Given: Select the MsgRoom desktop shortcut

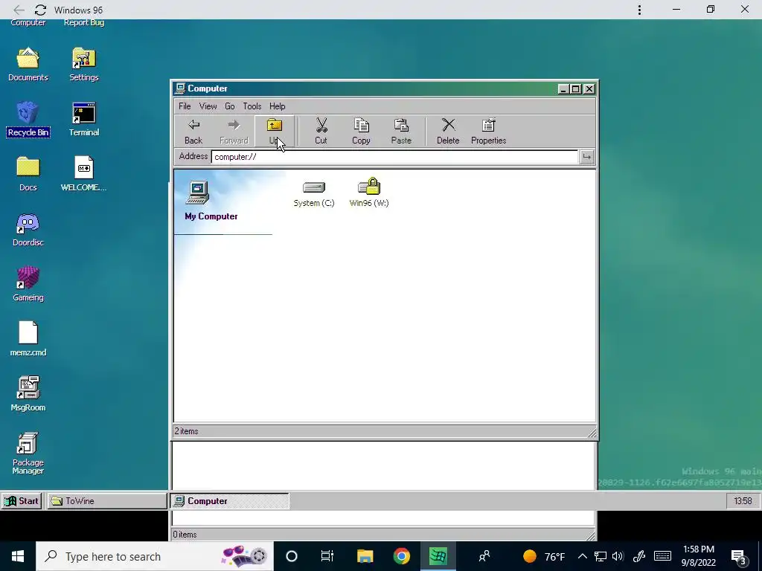Looking at the screenshot, I should click(28, 394).
